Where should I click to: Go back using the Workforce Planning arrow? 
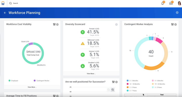click(x=5, y=13)
